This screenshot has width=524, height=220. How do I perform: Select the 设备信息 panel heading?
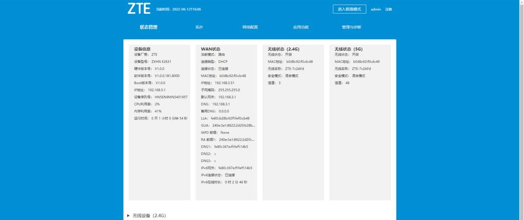pos(142,49)
